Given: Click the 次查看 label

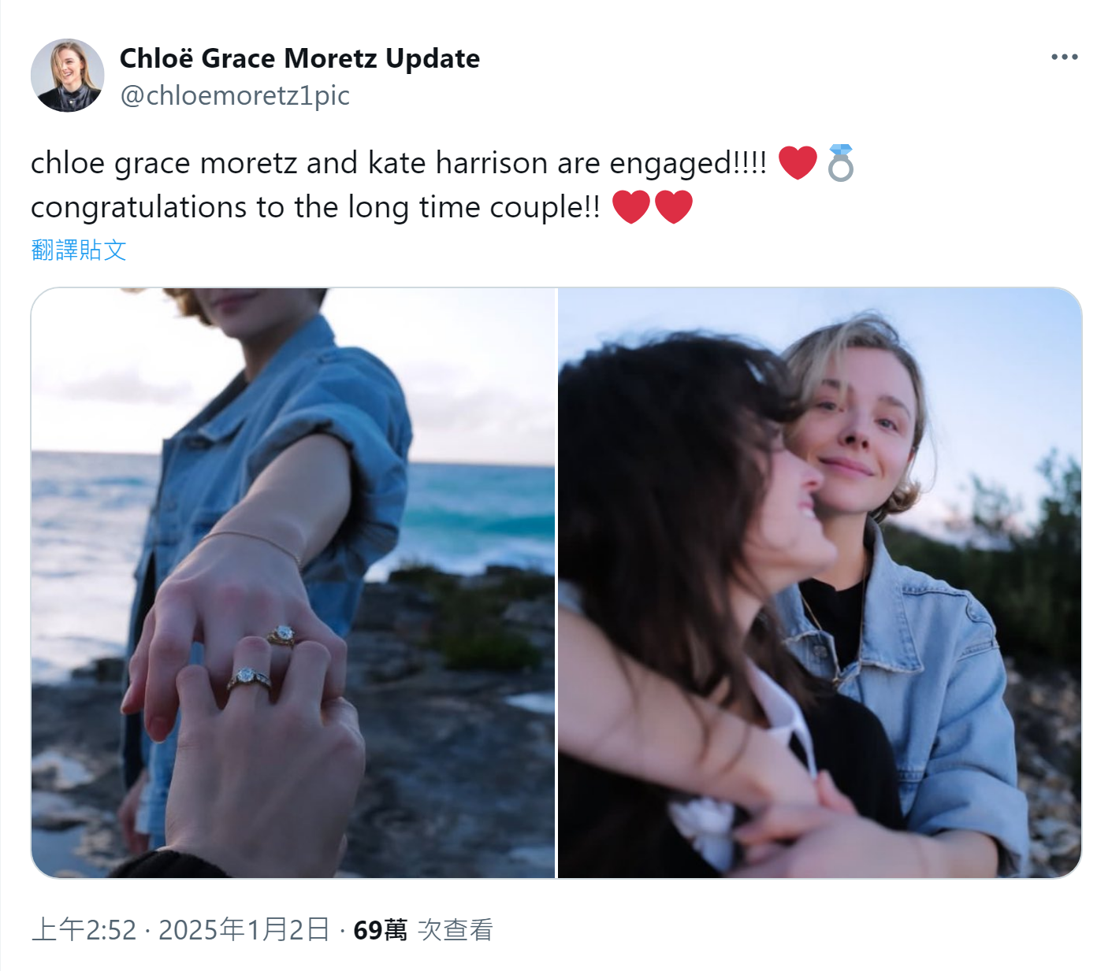Looking at the screenshot, I should coord(455,930).
